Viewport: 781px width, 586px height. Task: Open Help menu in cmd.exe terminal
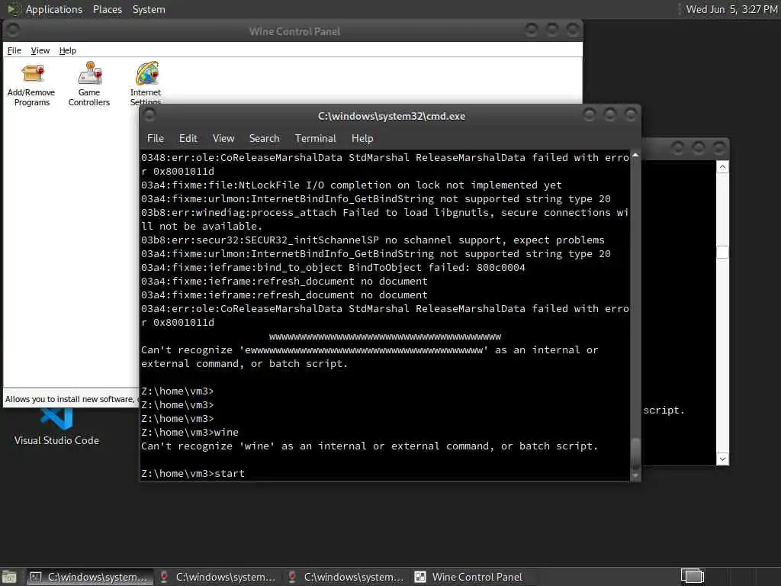pos(362,139)
